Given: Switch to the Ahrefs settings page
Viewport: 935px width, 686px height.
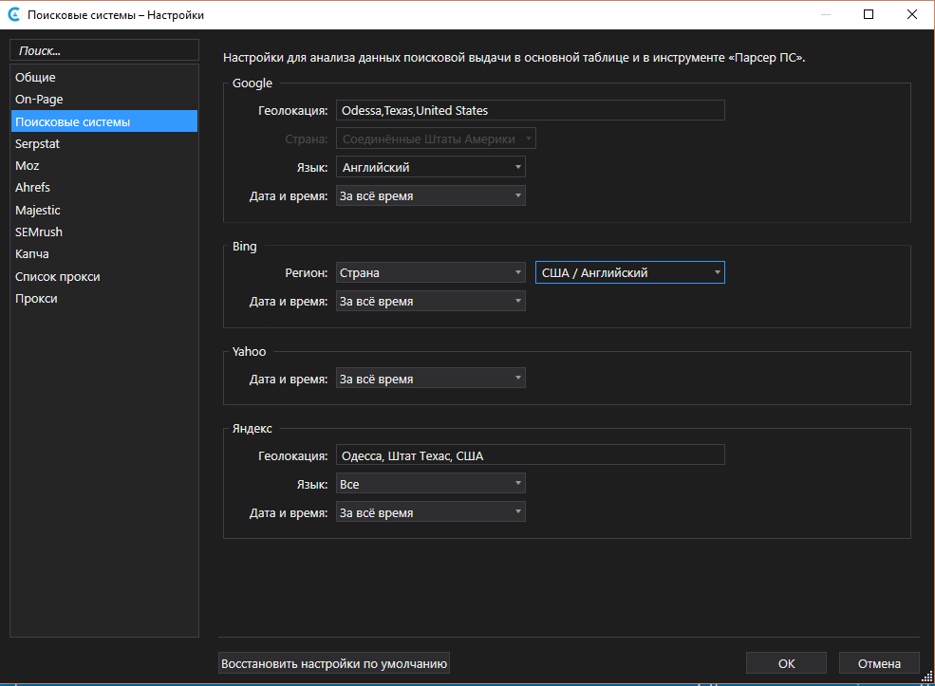Looking at the screenshot, I should pos(32,188).
